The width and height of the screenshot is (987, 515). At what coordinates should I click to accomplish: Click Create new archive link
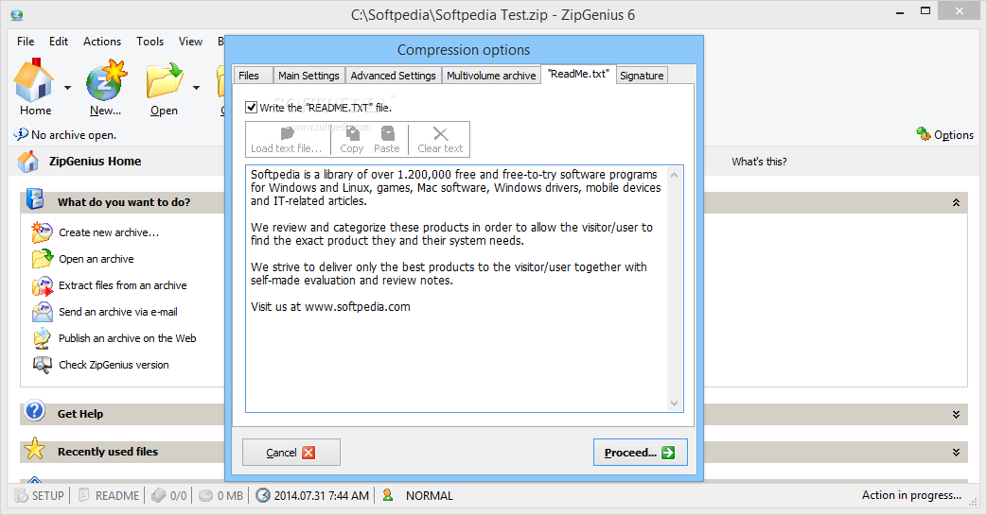point(109,232)
